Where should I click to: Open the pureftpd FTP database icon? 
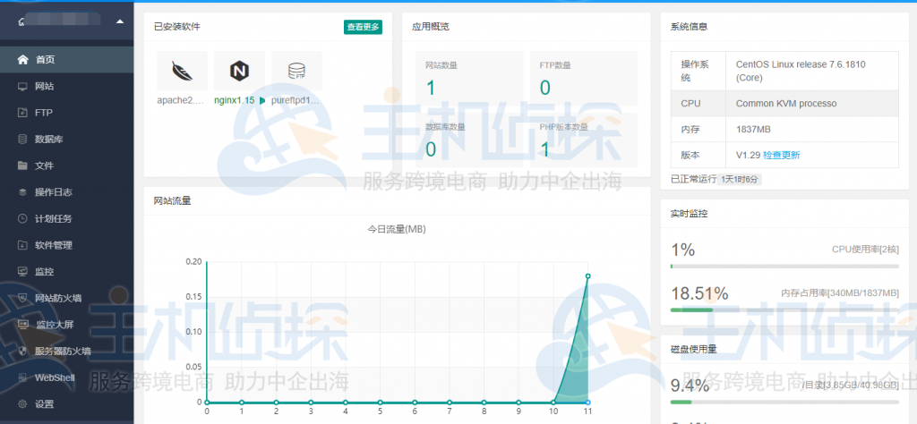pyautogui.click(x=296, y=71)
